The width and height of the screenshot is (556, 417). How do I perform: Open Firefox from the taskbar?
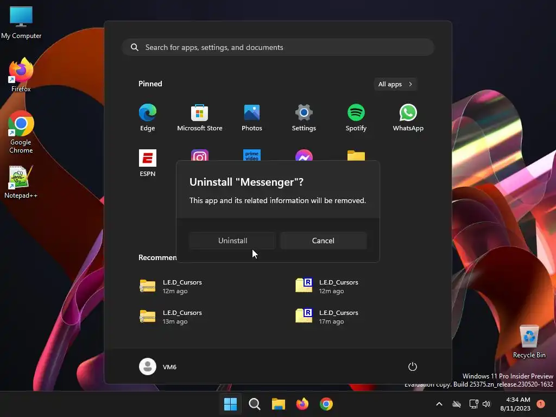point(302,404)
